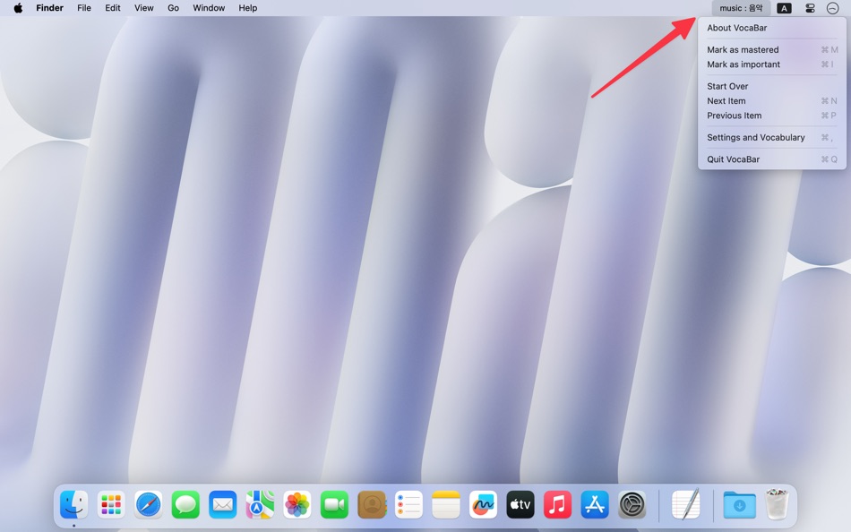The width and height of the screenshot is (851, 532).
Task: Open the Edit menu
Action: tap(113, 8)
